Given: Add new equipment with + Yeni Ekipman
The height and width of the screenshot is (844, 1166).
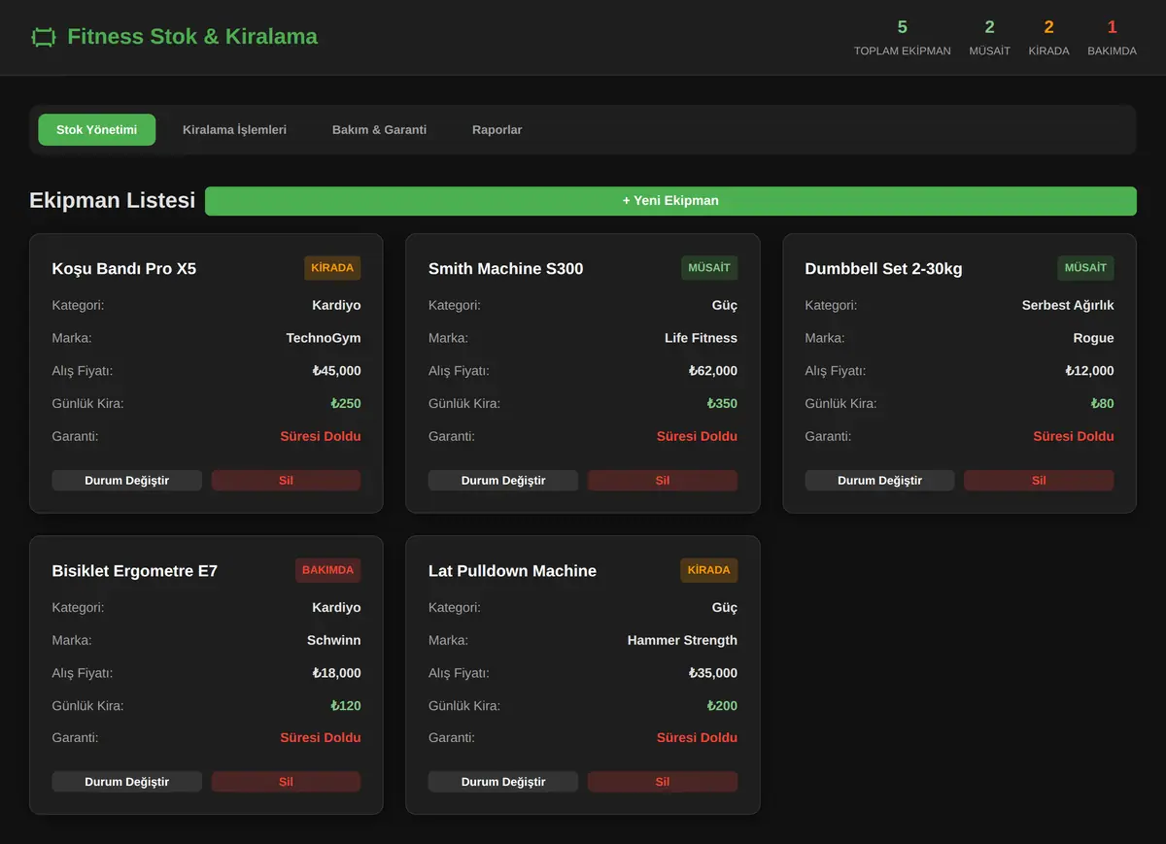Looking at the screenshot, I should [x=670, y=201].
